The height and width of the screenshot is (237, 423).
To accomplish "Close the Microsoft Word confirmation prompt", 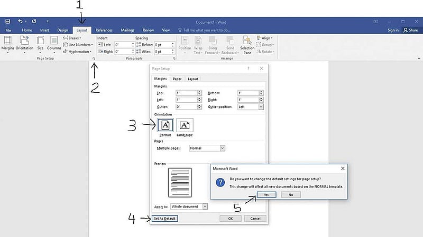I will pos(343,169).
